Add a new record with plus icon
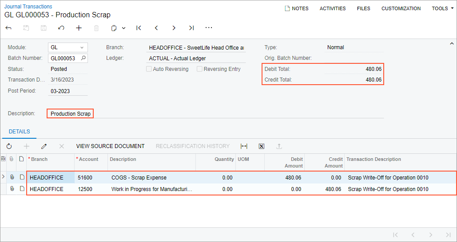457x242 pixels. pyautogui.click(x=79, y=28)
